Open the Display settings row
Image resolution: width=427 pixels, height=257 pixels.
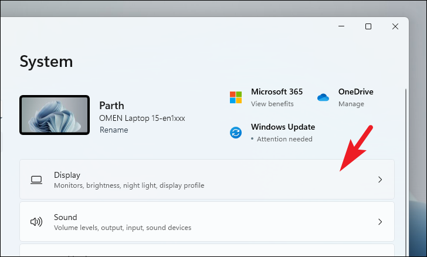[x=207, y=180]
